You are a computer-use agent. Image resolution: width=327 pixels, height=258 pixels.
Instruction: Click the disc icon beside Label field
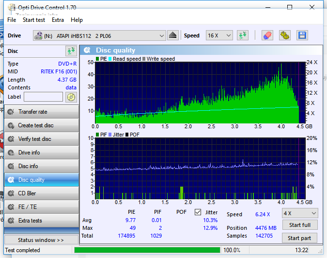71,97
